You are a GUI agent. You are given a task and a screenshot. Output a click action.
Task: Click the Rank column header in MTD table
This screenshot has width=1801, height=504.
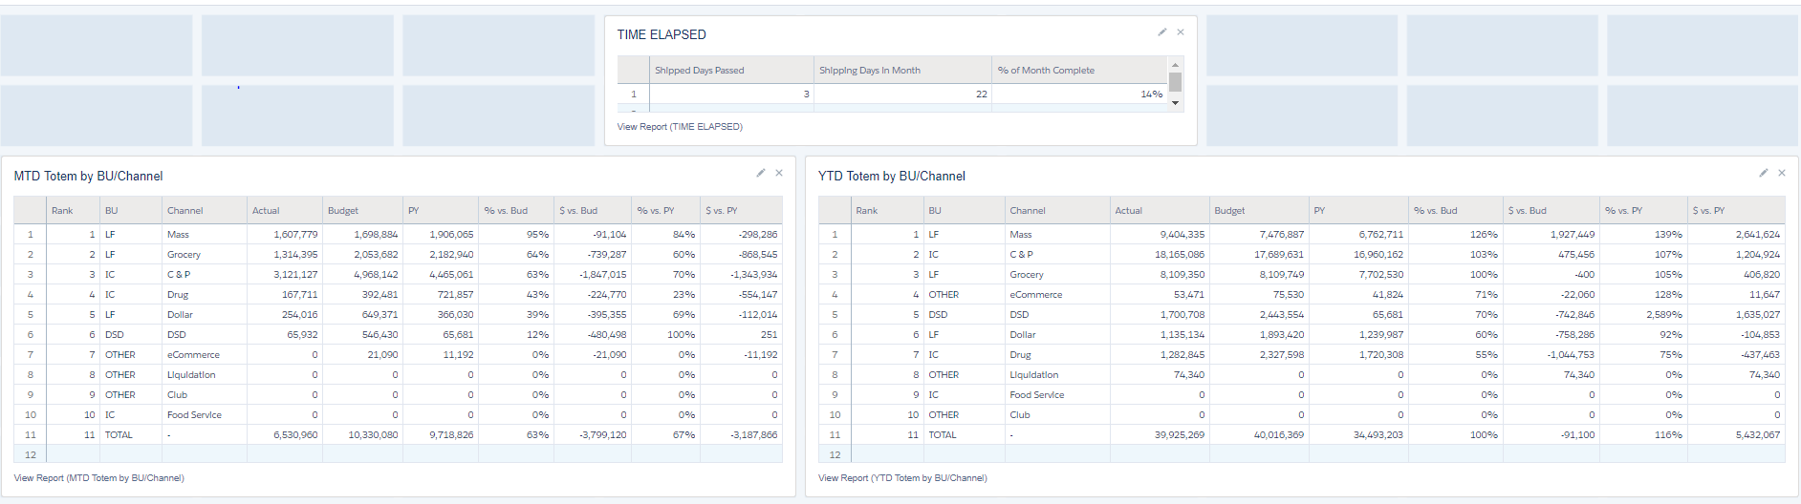pyautogui.click(x=62, y=211)
